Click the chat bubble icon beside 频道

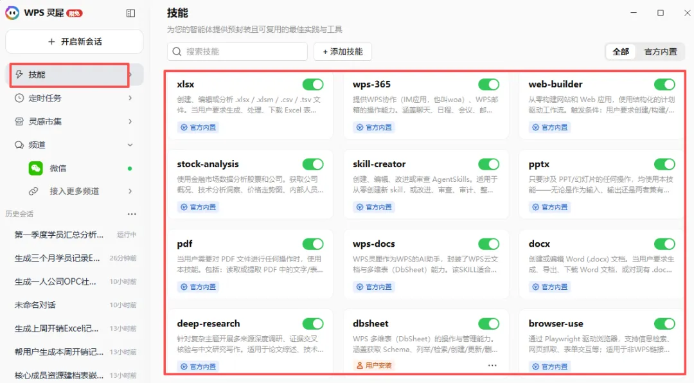19,145
